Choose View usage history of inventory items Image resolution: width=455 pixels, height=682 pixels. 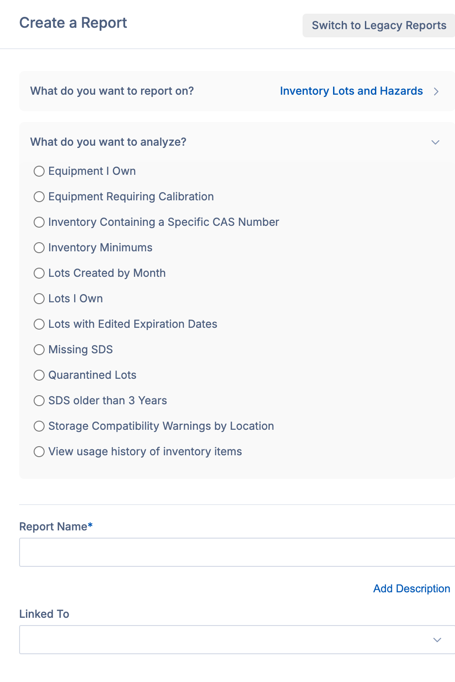pos(39,452)
